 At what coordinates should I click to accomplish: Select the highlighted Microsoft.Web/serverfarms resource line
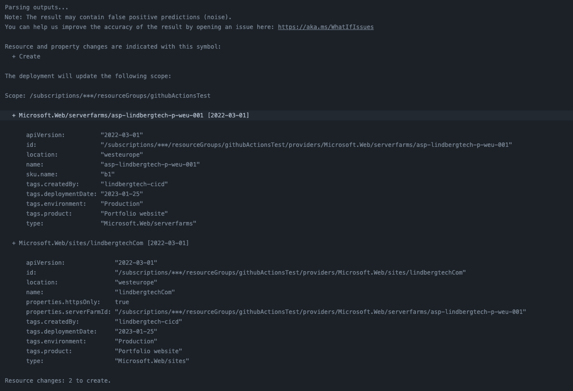pos(287,115)
